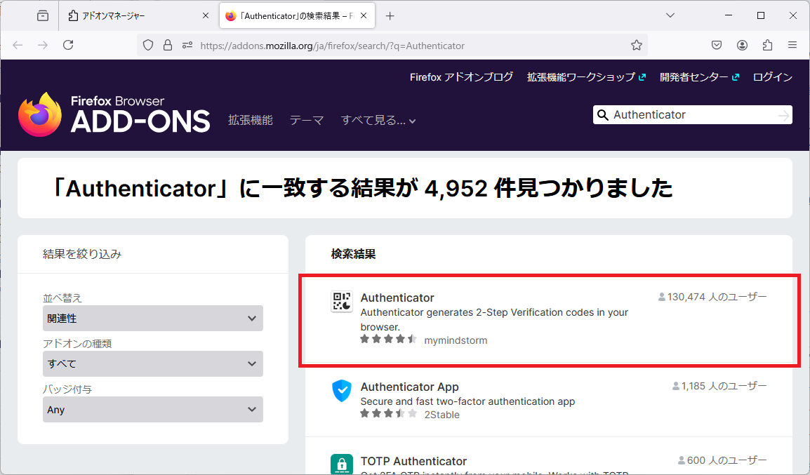Click the extensions puzzle piece icon

coord(767,45)
